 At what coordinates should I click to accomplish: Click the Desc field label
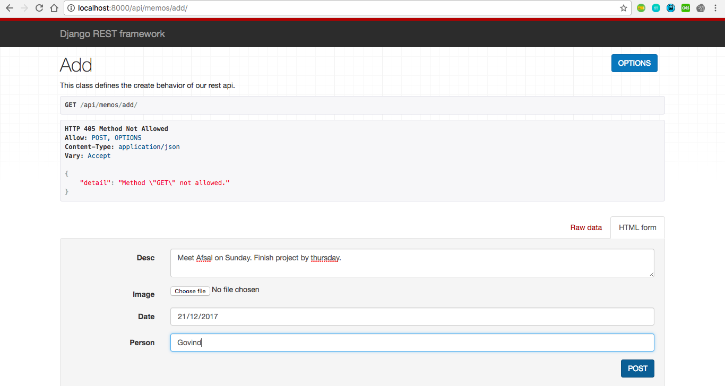(145, 258)
